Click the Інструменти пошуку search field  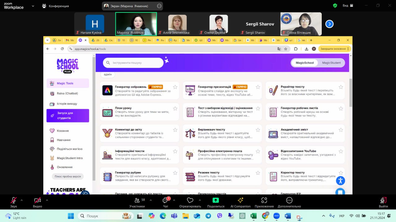(x=133, y=63)
